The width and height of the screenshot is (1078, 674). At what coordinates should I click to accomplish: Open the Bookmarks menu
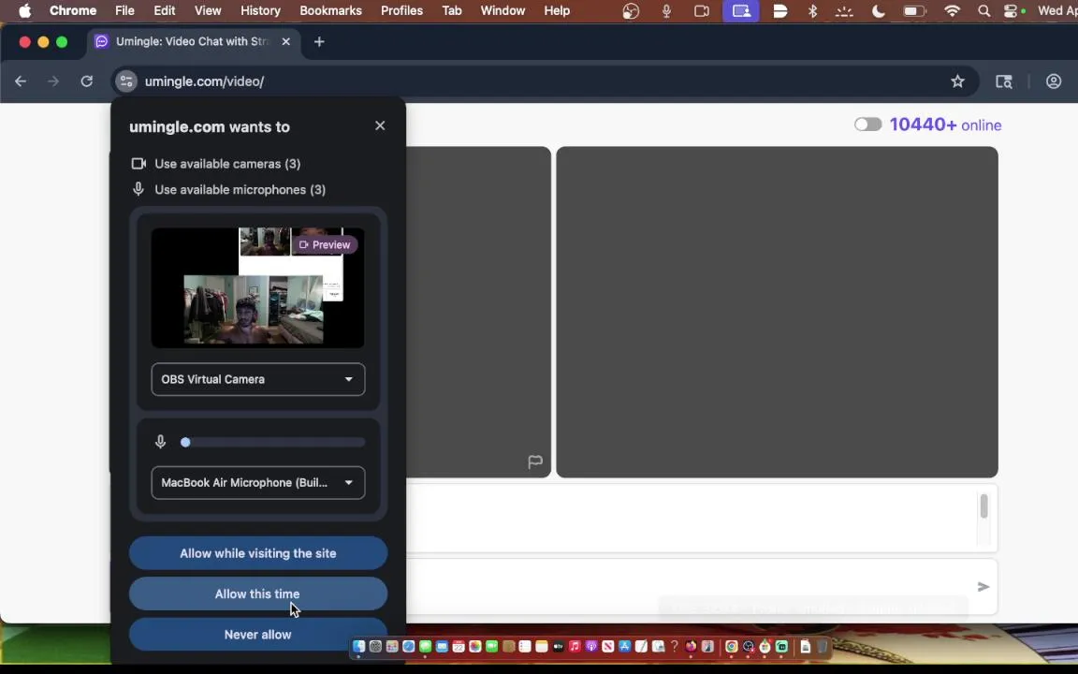click(330, 10)
